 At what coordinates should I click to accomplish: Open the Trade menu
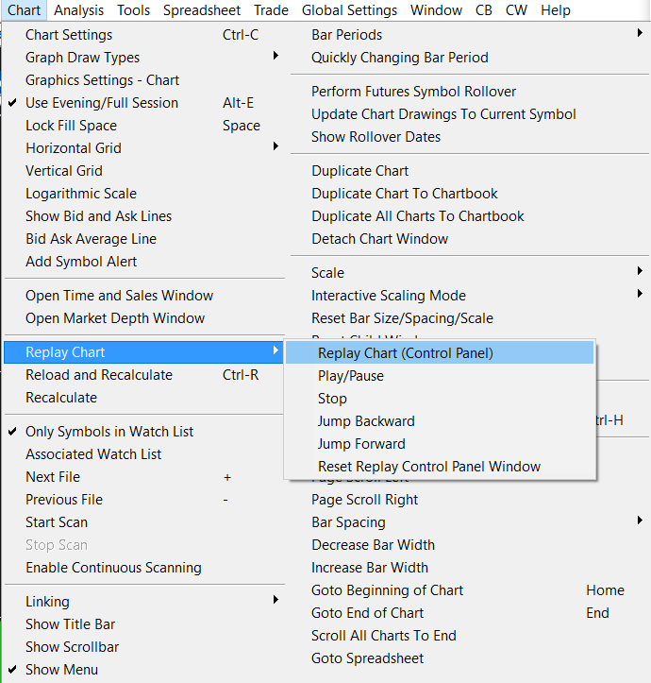coord(272,10)
